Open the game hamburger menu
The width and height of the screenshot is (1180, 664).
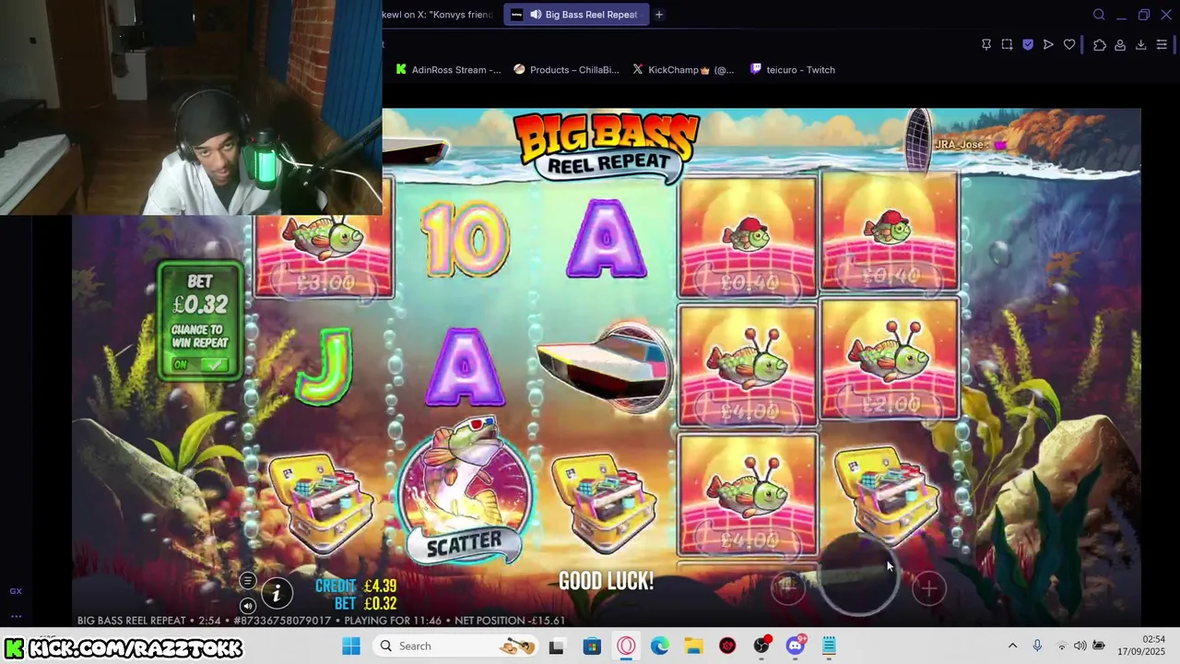[x=248, y=581]
